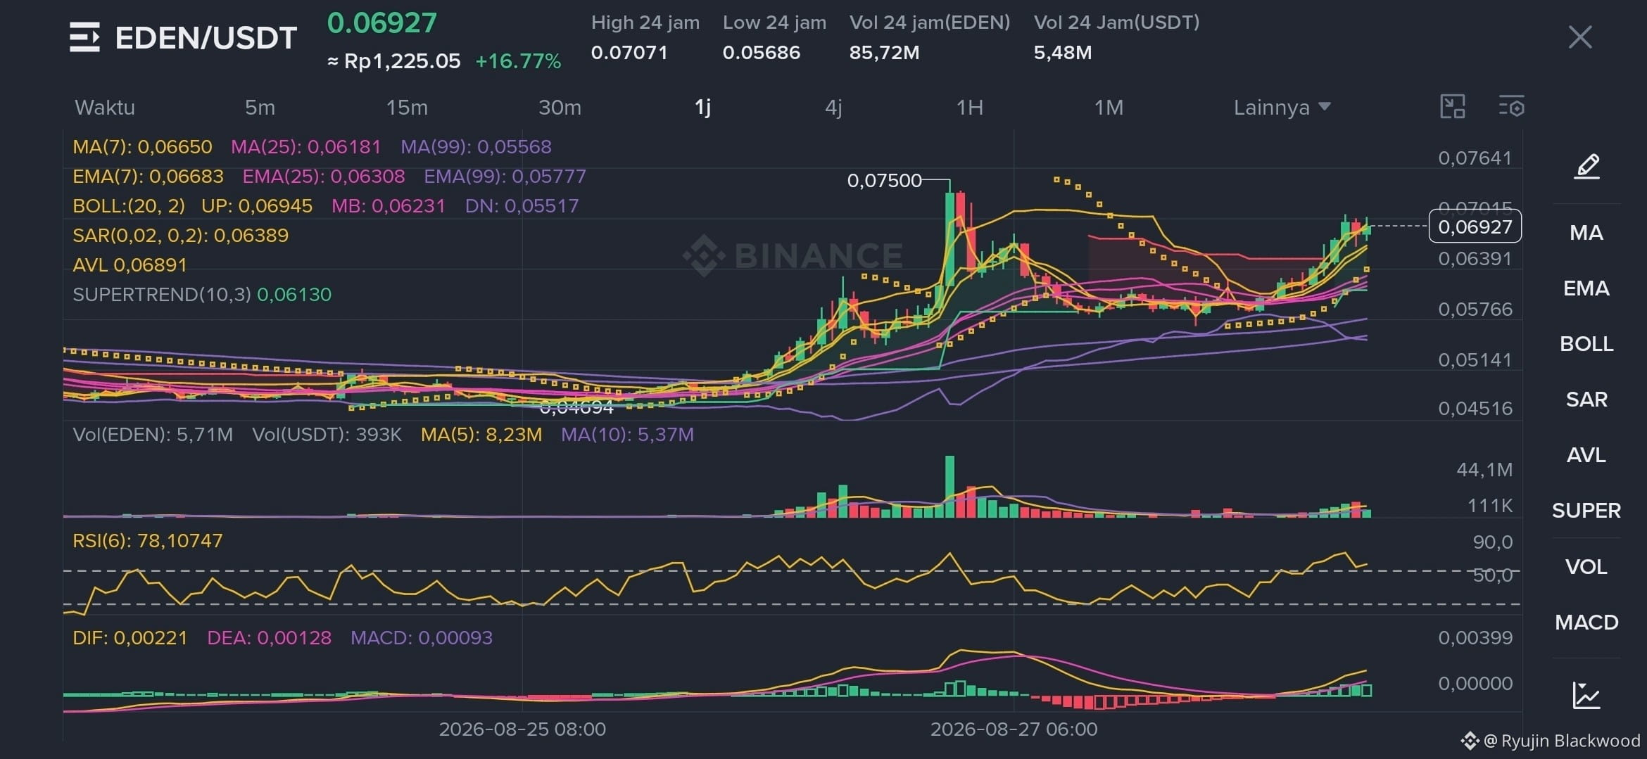Click the MACD: 0,00093 legend
The height and width of the screenshot is (759, 1647).
tap(422, 638)
